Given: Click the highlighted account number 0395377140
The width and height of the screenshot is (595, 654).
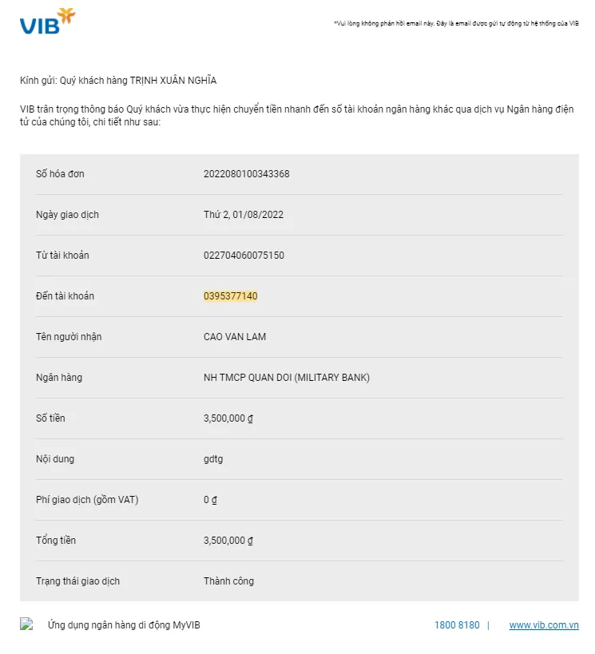Looking at the screenshot, I should coord(230,296).
